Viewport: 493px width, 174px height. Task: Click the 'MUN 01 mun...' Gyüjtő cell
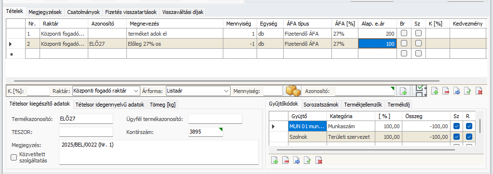(307, 126)
